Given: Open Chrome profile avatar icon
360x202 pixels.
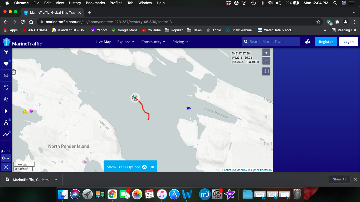Looking at the screenshot, I should [346, 22].
